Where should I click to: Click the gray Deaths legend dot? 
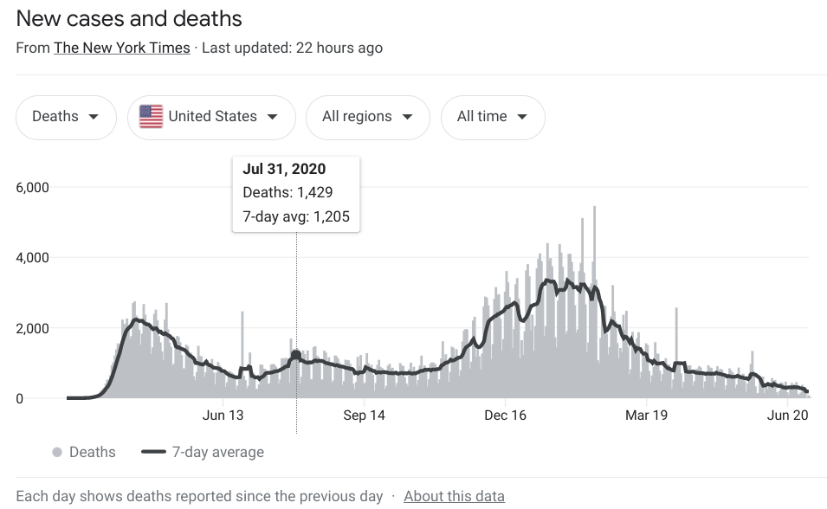57,452
